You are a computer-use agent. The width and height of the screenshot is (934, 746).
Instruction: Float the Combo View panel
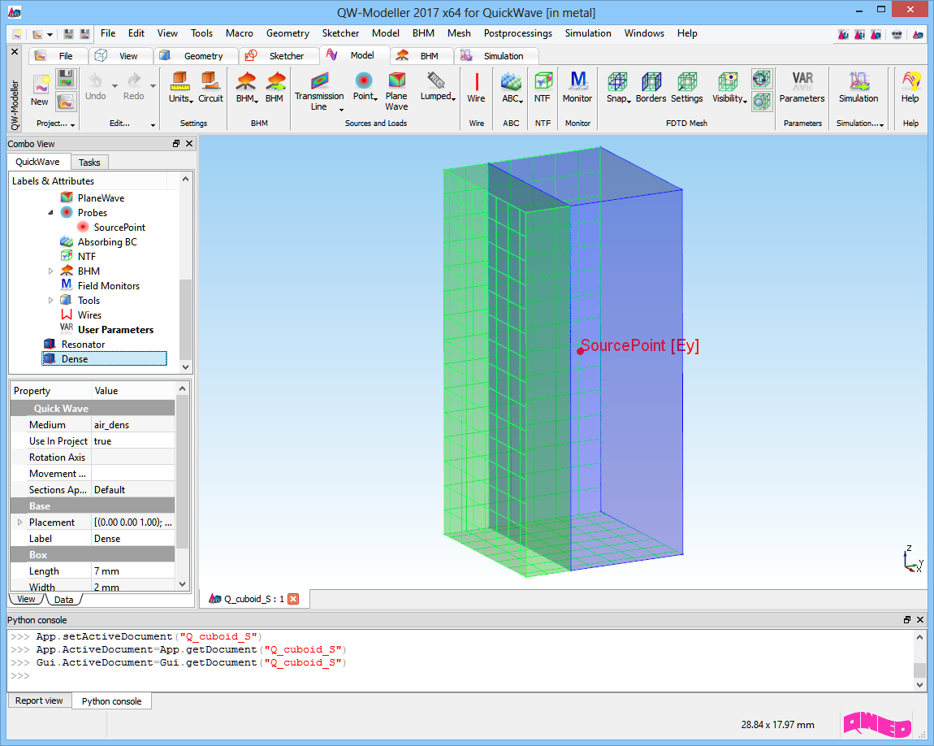176,144
